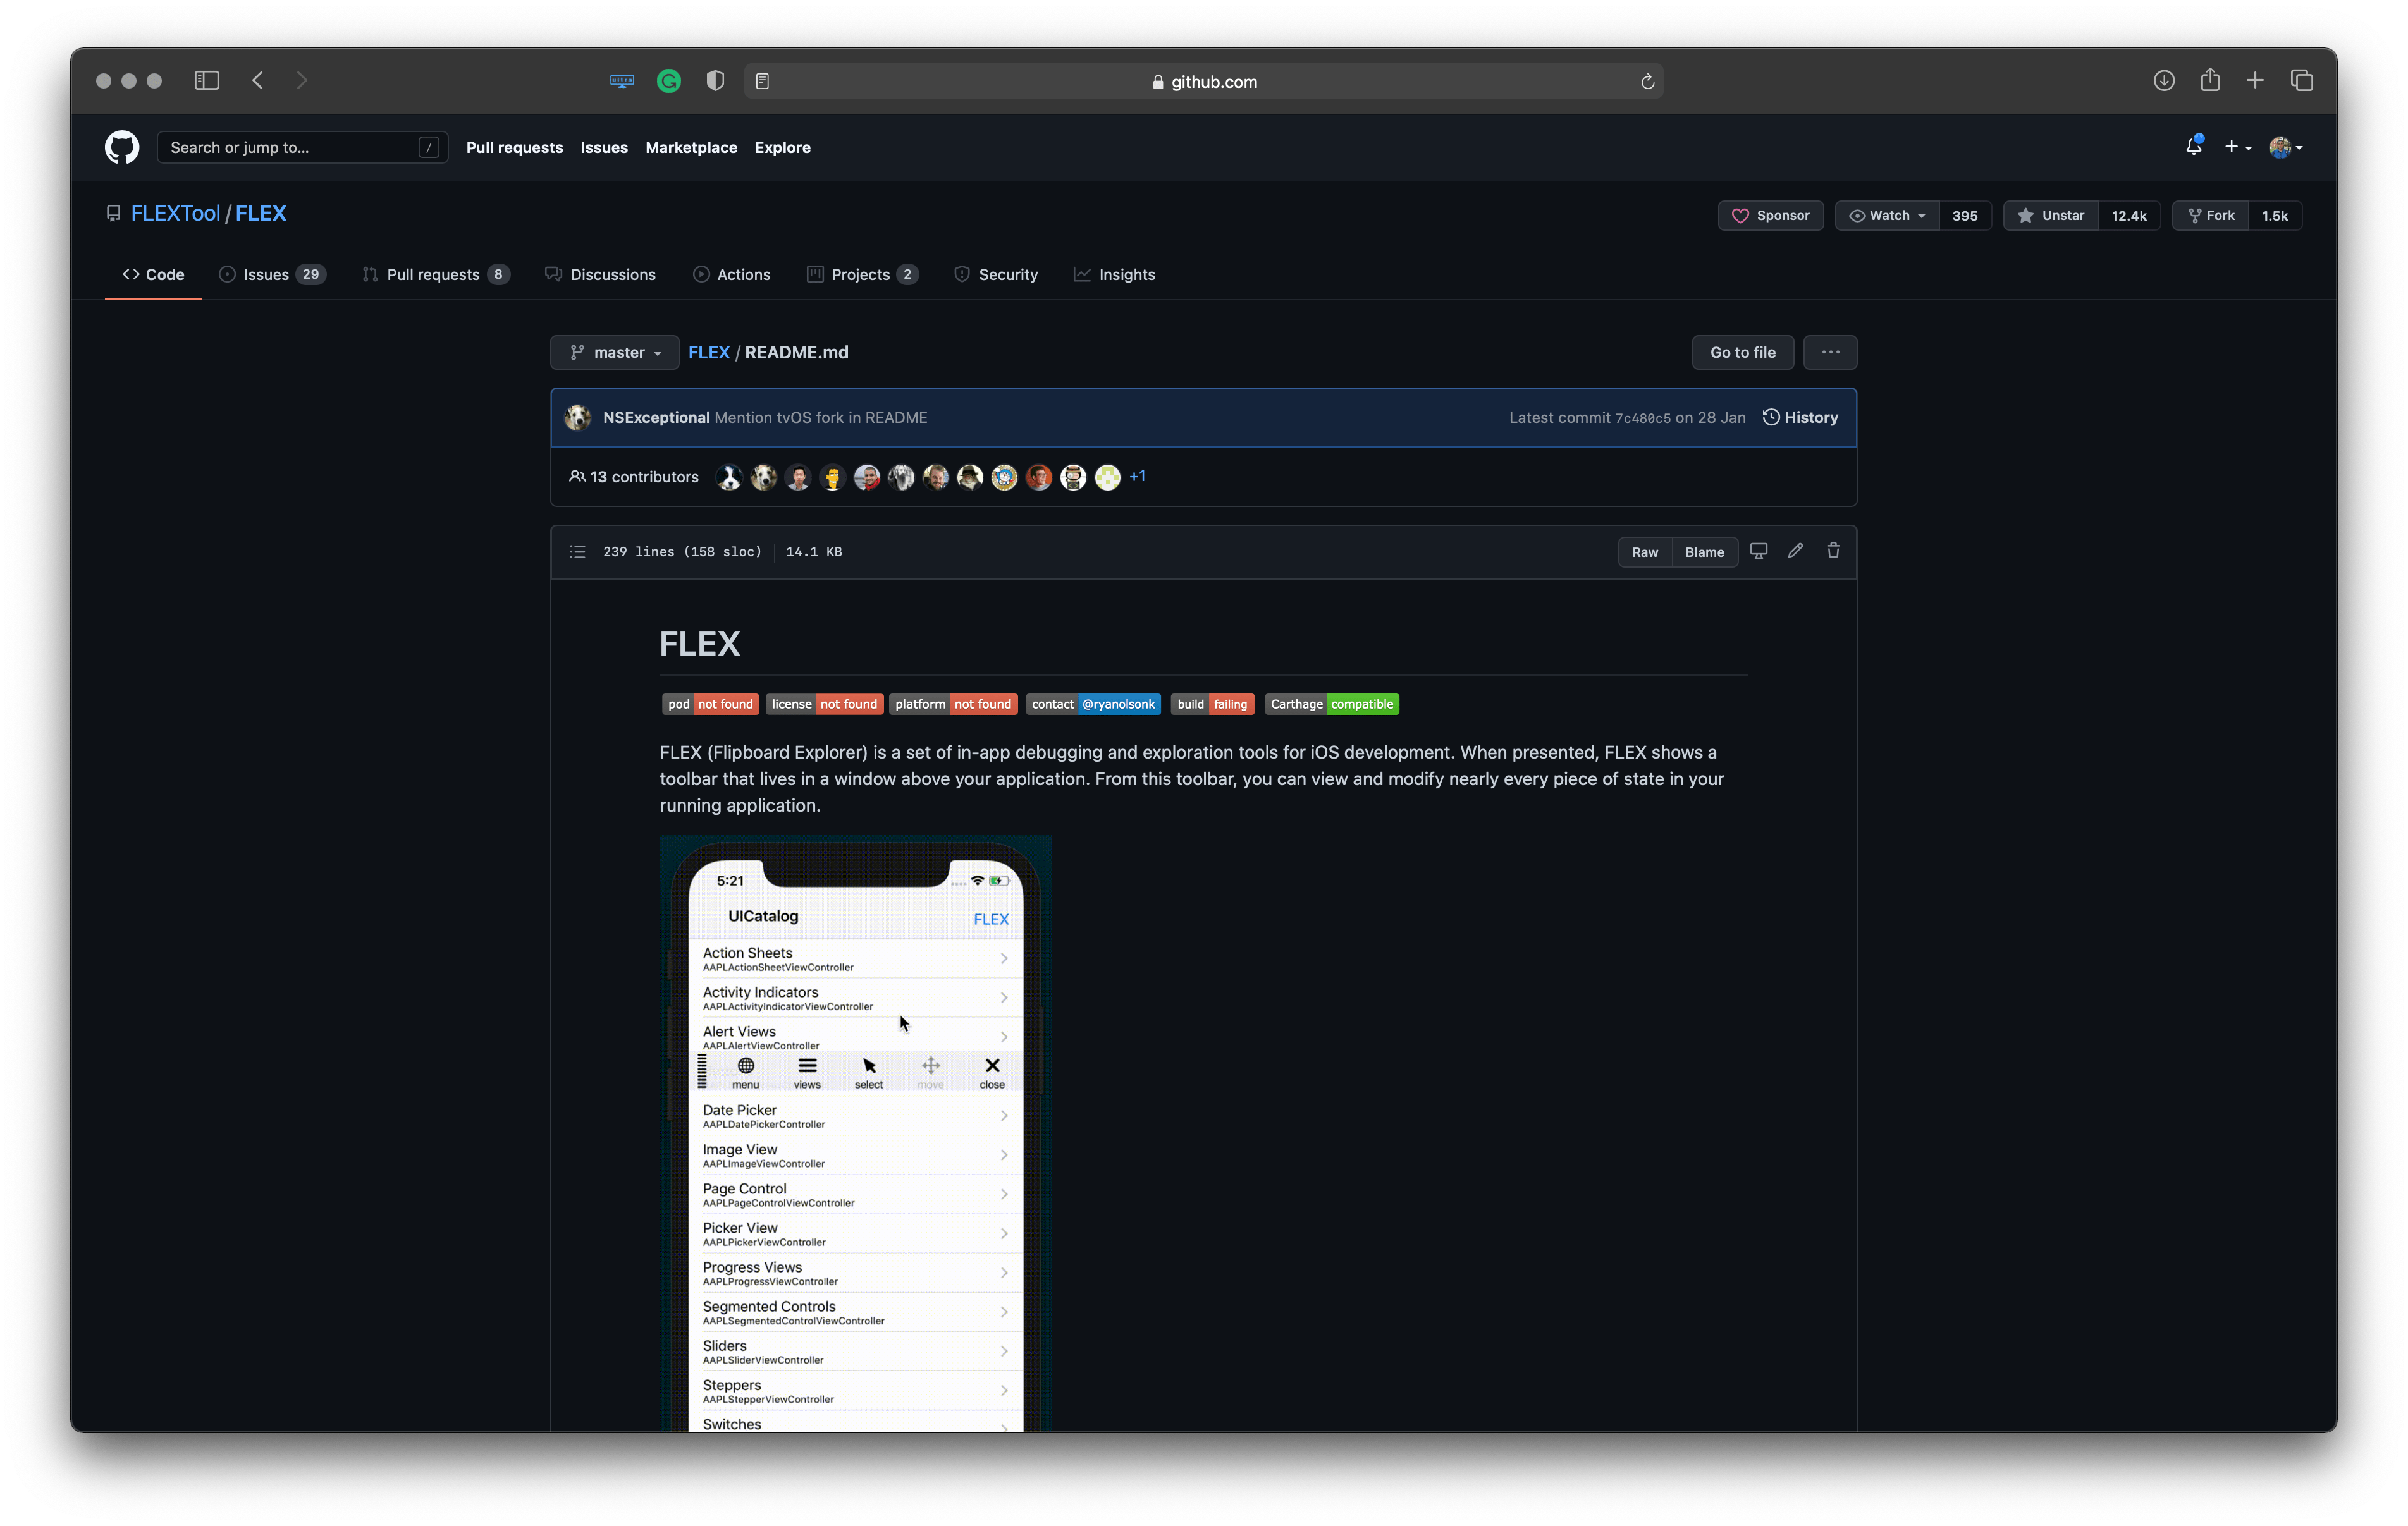
Task: Click Issues in top navigation
Action: 604,147
